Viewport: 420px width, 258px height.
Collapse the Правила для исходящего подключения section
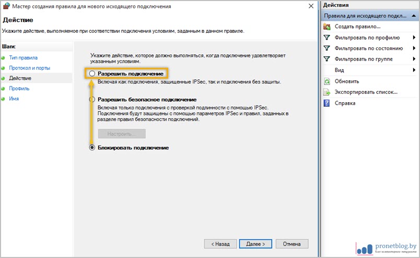click(x=414, y=16)
